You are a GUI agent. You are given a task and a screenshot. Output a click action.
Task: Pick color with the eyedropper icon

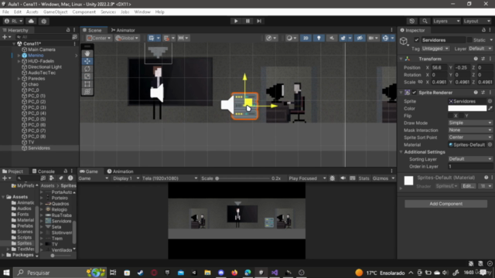tap(490, 108)
